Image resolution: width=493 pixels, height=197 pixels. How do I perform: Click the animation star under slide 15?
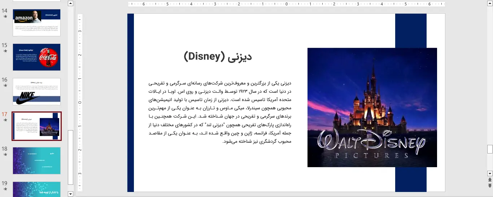[5, 51]
